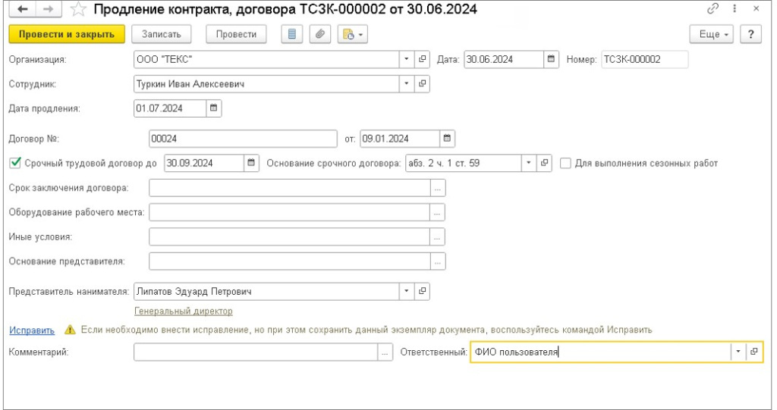
Task: Click the Записать button
Action: [161, 34]
